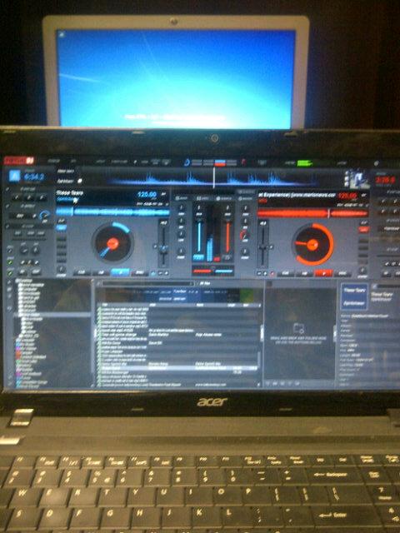Select the highlighted row in the file list
The width and height of the screenshot is (400, 533).
(179, 368)
